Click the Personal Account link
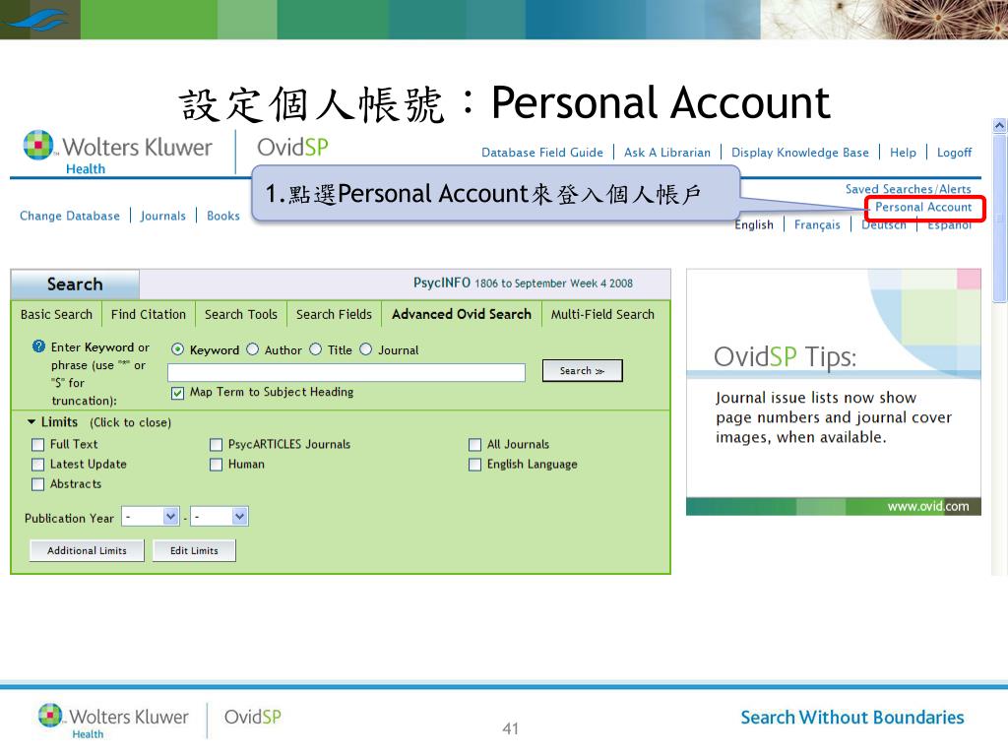Screen dimensions: 1008x756 [x=923, y=207]
